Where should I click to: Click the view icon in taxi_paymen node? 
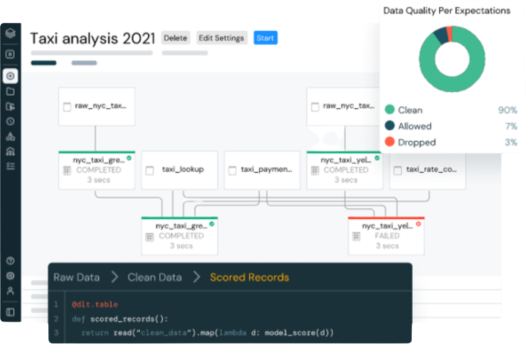pos(232,170)
